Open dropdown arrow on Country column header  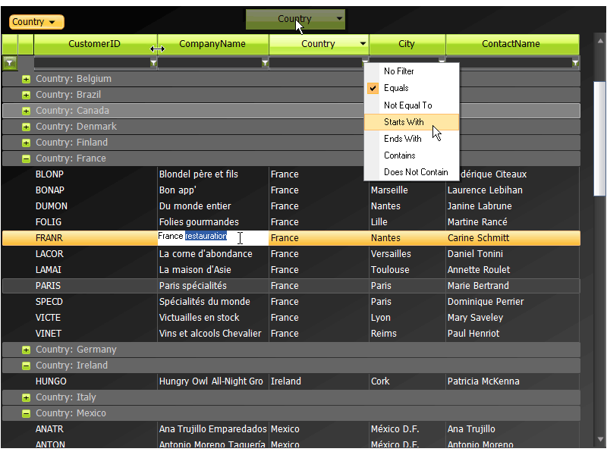click(x=363, y=43)
